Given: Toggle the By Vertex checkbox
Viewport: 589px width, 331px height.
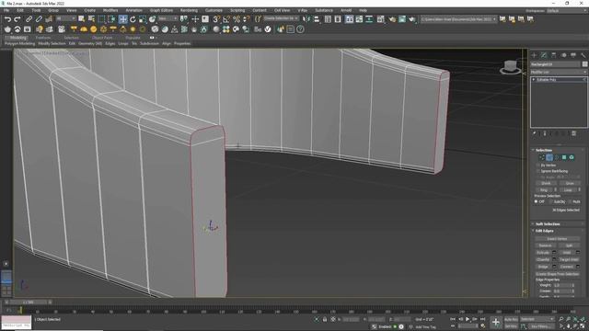Looking at the screenshot, I should click(x=537, y=165).
